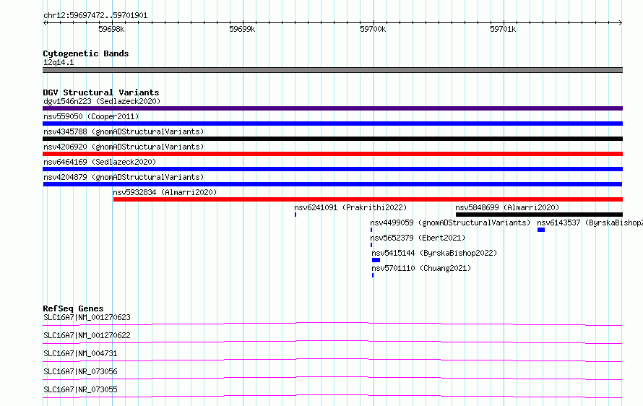This screenshot has width=643, height=406.
Task: Click the small blue nsv6241091 marker
Action: tap(295, 215)
